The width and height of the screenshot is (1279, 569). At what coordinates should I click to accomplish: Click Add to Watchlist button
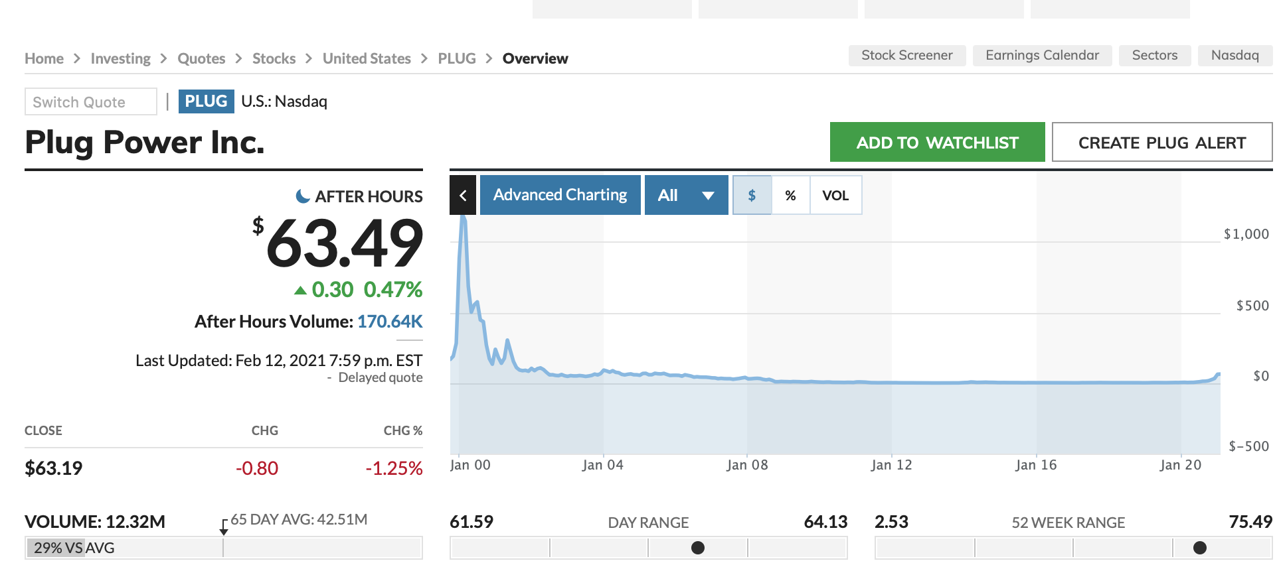[937, 142]
